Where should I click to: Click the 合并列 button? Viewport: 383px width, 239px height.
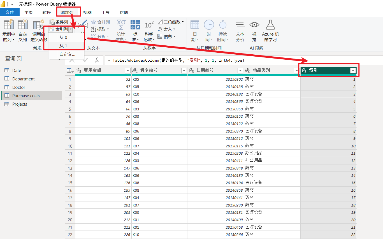click(100, 22)
